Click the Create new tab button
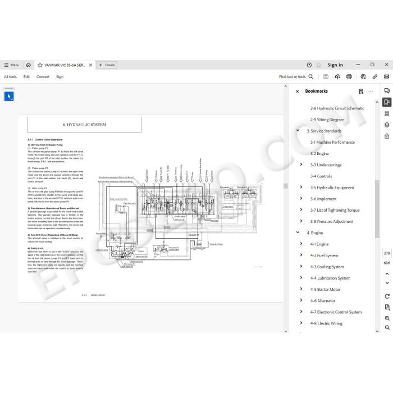This screenshot has height=393, width=393. coord(107,65)
